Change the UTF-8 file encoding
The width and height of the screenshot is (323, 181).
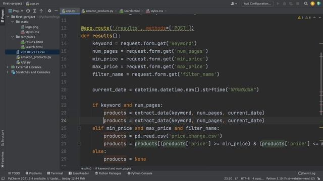pyautogui.click(x=245, y=179)
